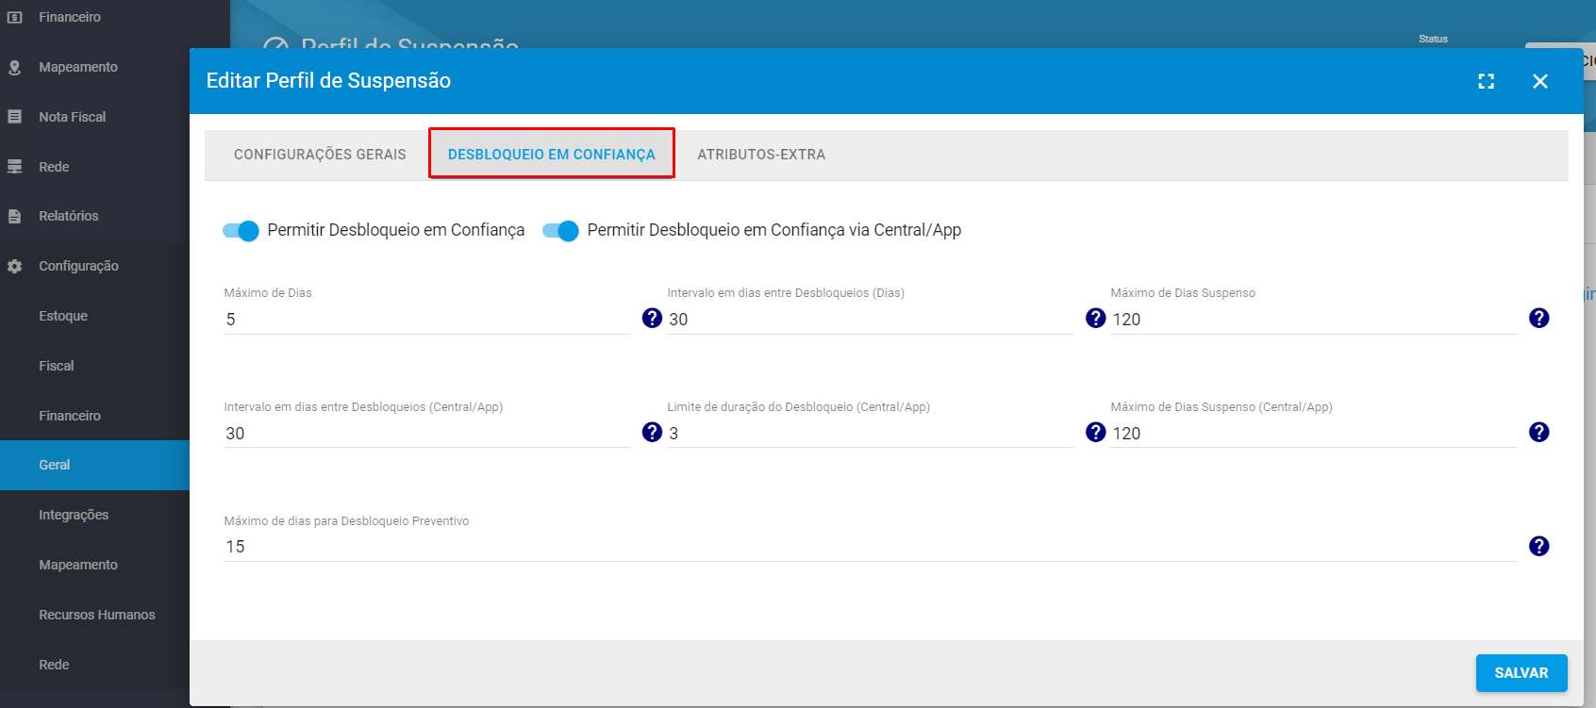Open help icon for Intervalo entre Desbloqueios (Dias)
Viewport: 1596px width, 708px height.
click(1095, 318)
